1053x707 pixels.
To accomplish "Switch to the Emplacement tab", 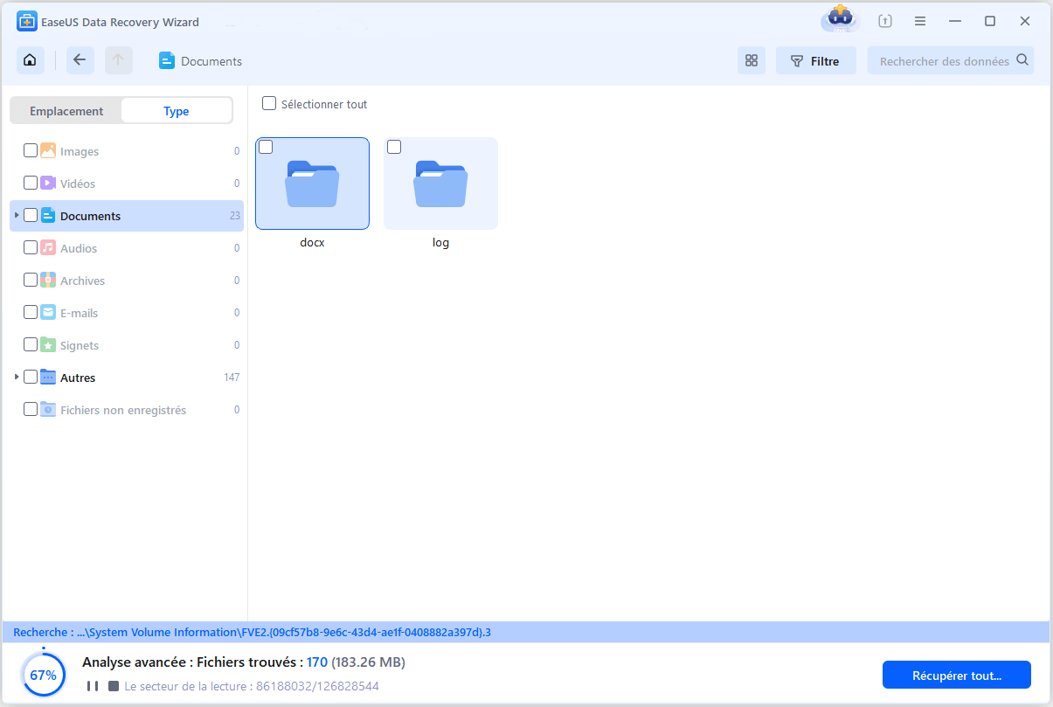I will click(x=66, y=111).
